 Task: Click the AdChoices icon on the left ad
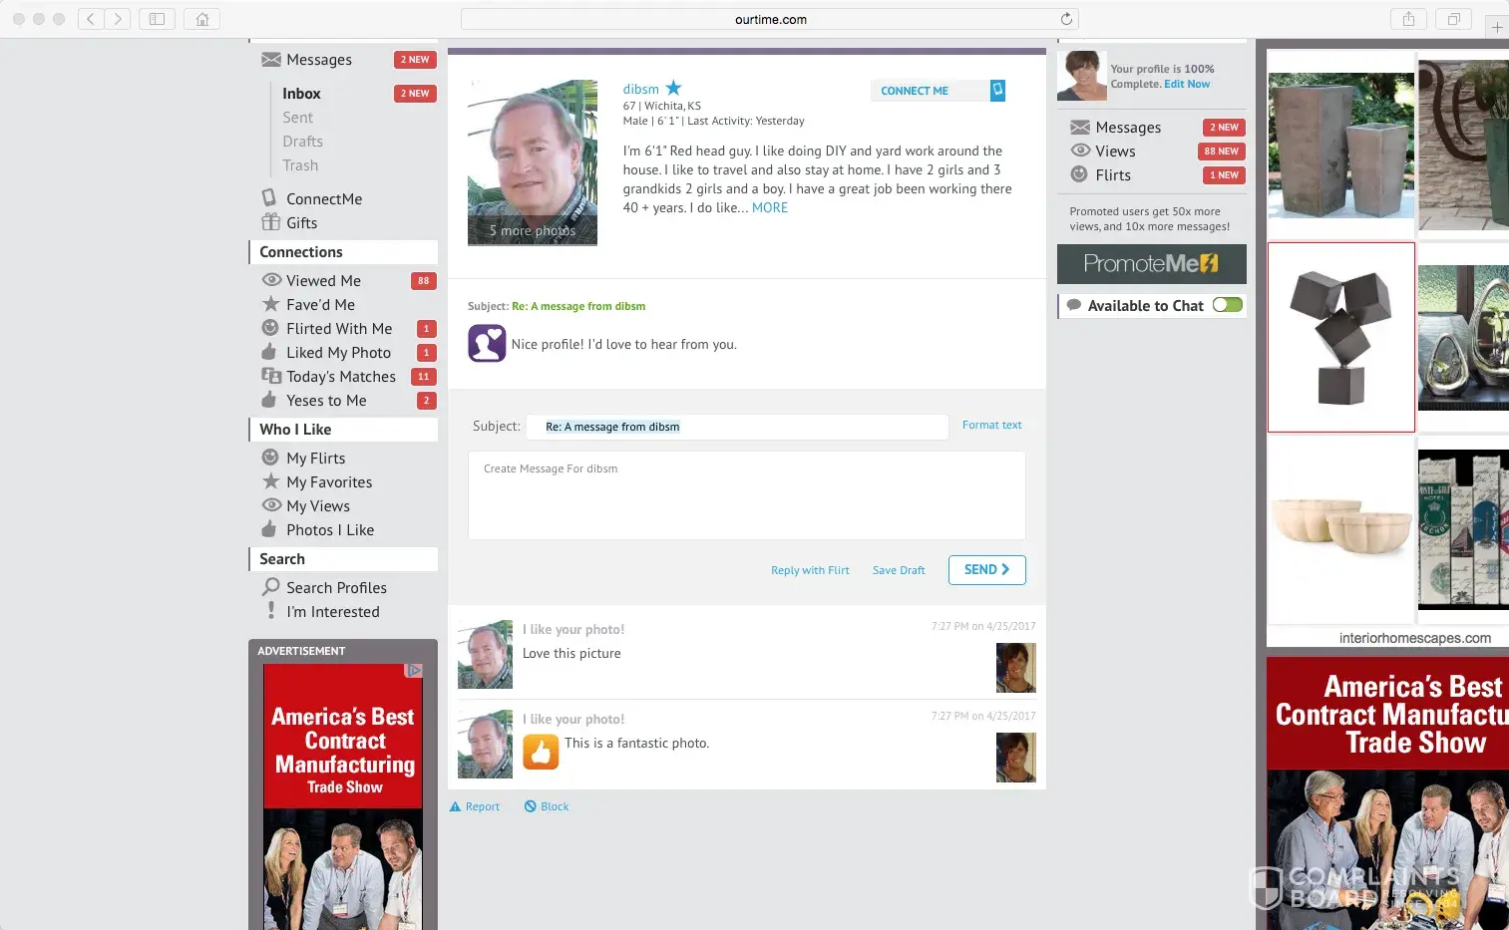[x=414, y=671]
